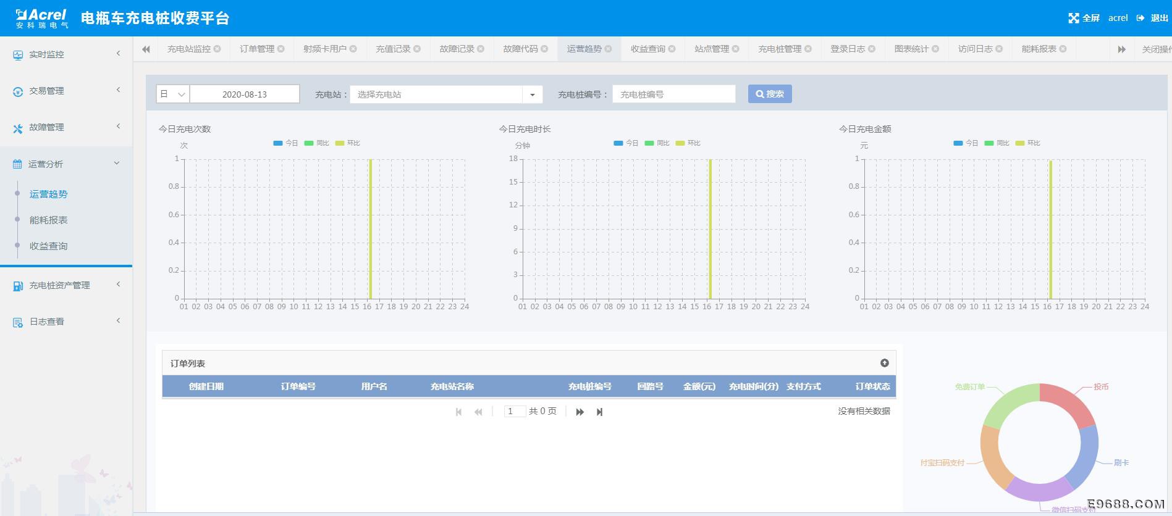Viewport: 1172px width, 516px height.
Task: Click the acrel username in the header
Action: (1118, 18)
